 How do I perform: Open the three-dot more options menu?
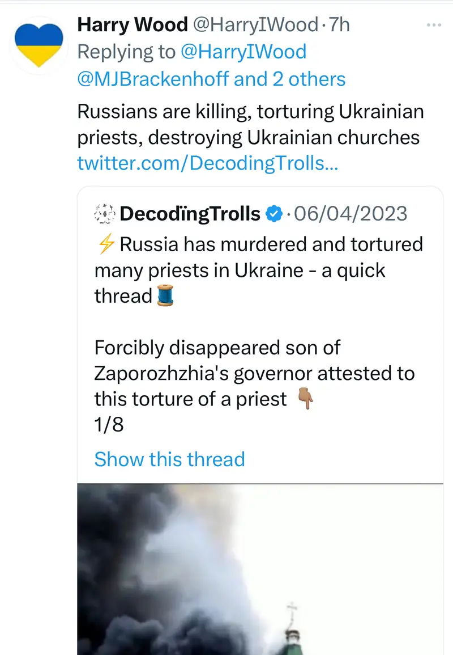tap(433, 26)
